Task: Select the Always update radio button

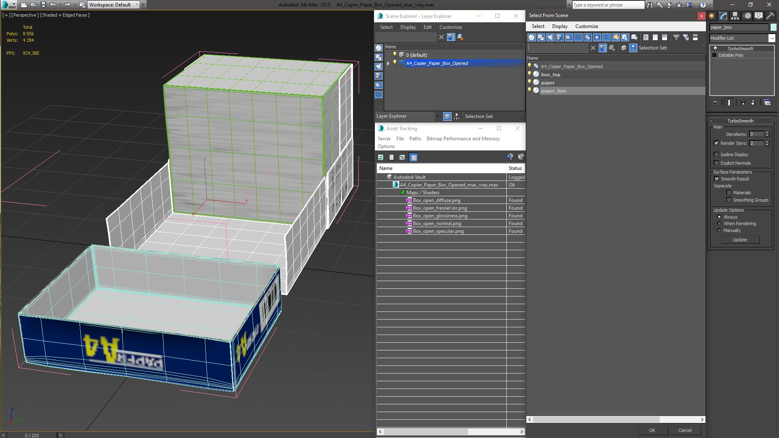Action: tap(719, 217)
